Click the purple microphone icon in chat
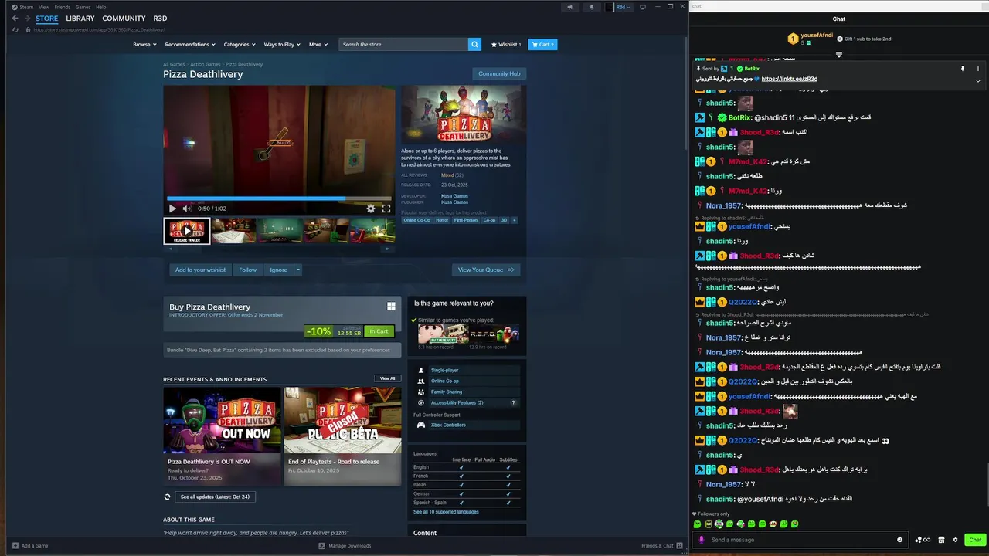 pyautogui.click(x=702, y=540)
